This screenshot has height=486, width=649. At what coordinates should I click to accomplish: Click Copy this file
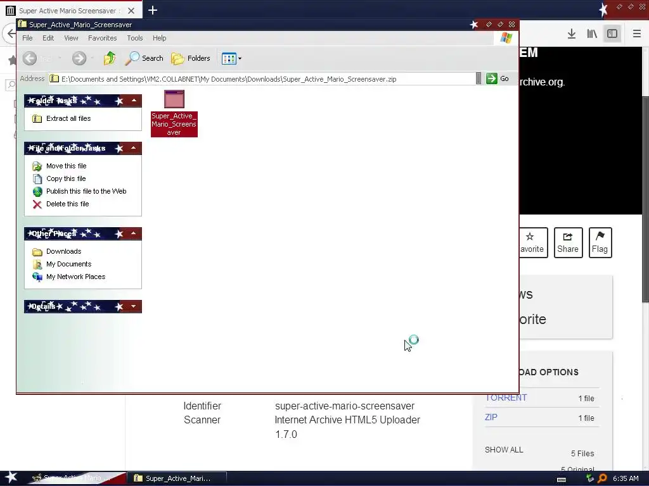[x=66, y=178]
